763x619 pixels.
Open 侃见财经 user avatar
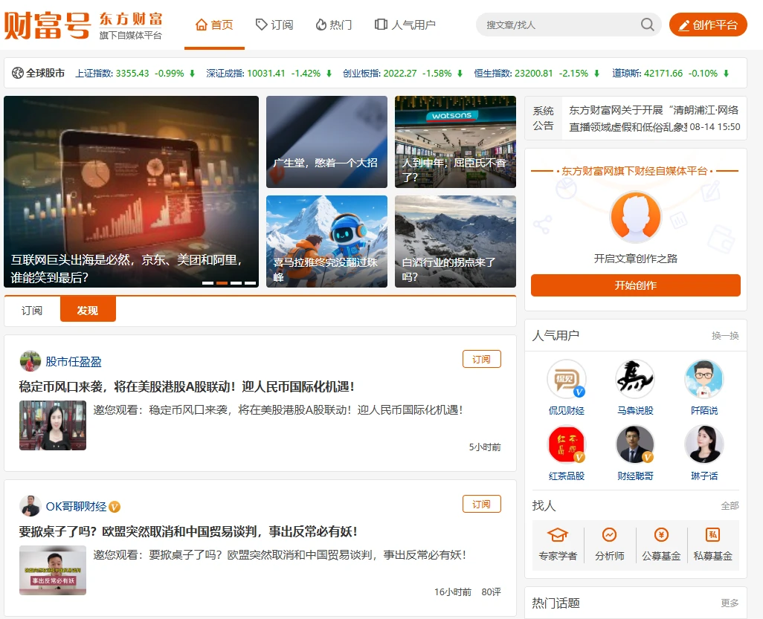click(x=567, y=379)
